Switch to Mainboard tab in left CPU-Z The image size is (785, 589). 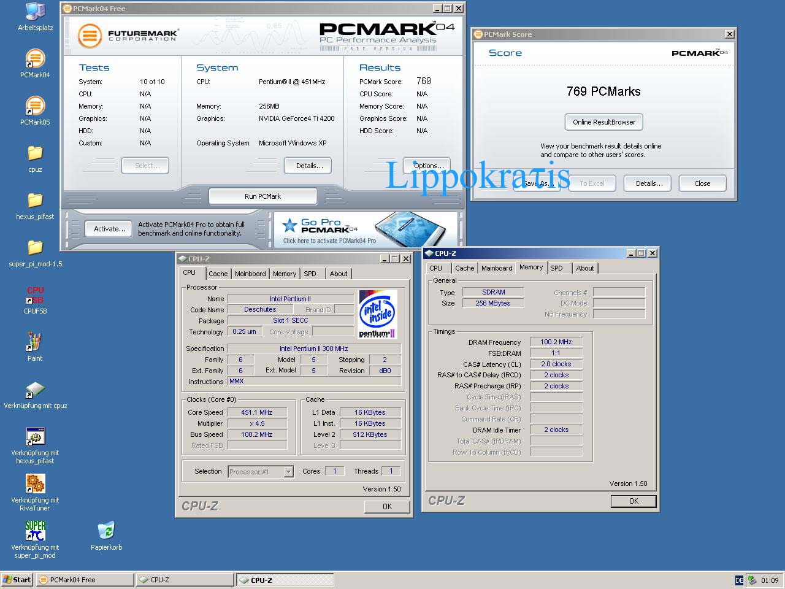250,274
